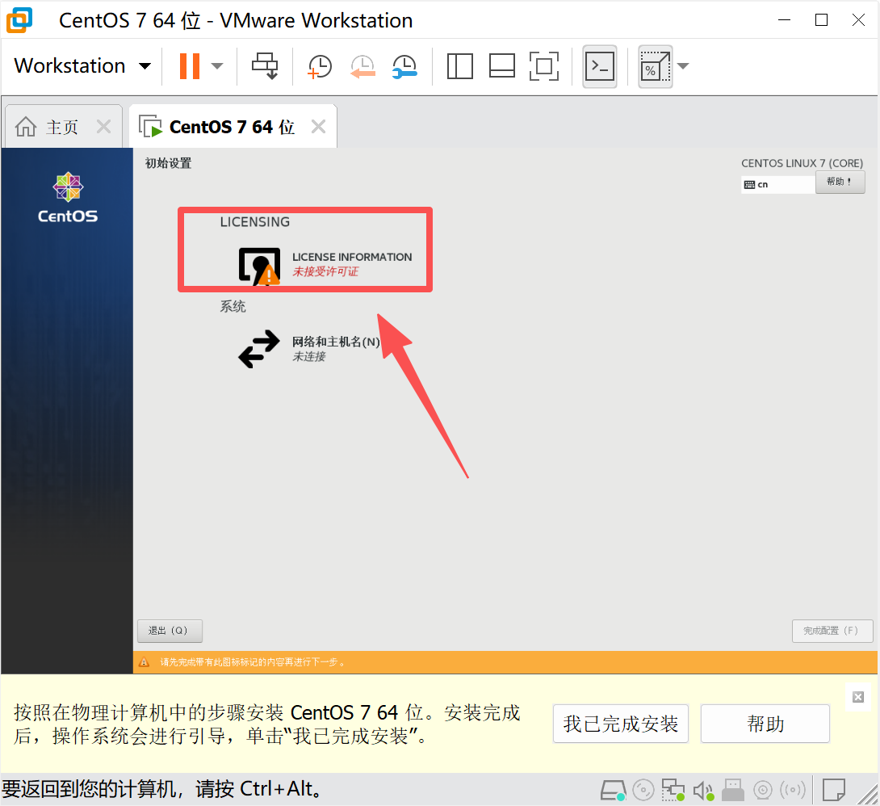Pause the virtual machine

tap(190, 66)
